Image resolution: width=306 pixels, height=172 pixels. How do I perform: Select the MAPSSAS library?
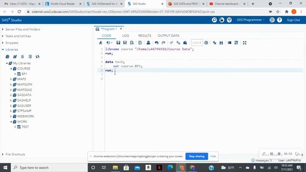(24, 90)
